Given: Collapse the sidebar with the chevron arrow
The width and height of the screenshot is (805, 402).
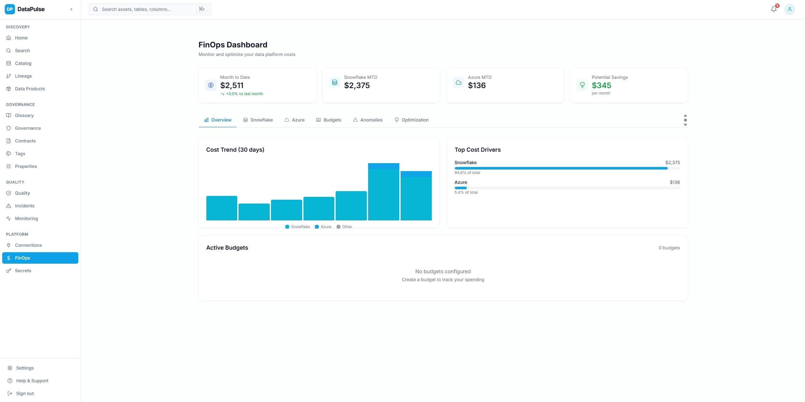Looking at the screenshot, I should tap(71, 9).
